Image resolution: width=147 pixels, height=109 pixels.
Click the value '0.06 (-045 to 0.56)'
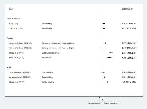(129, 48)
